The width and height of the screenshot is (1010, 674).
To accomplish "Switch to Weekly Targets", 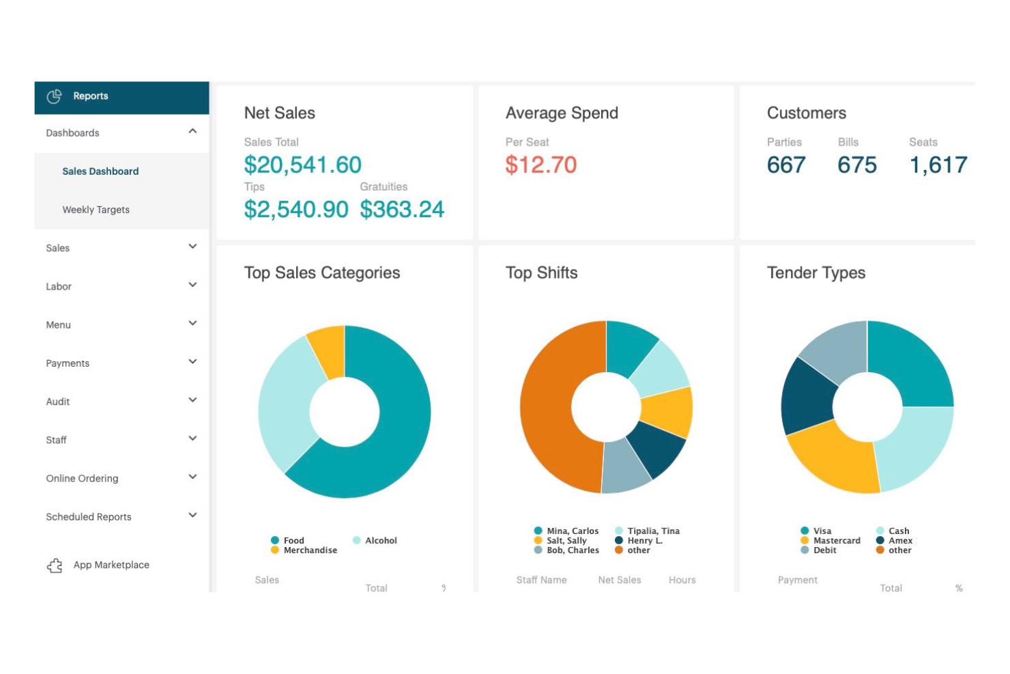I will 96,210.
